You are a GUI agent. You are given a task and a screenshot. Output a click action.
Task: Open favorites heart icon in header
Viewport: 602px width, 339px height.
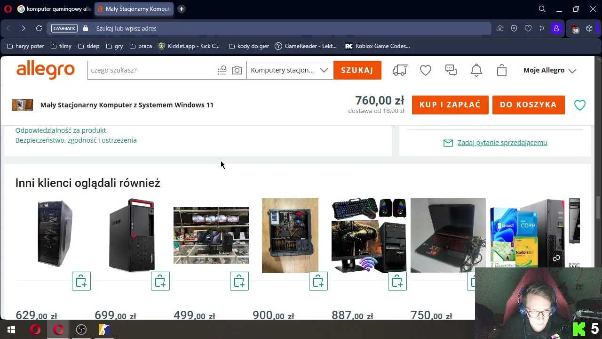coord(426,70)
